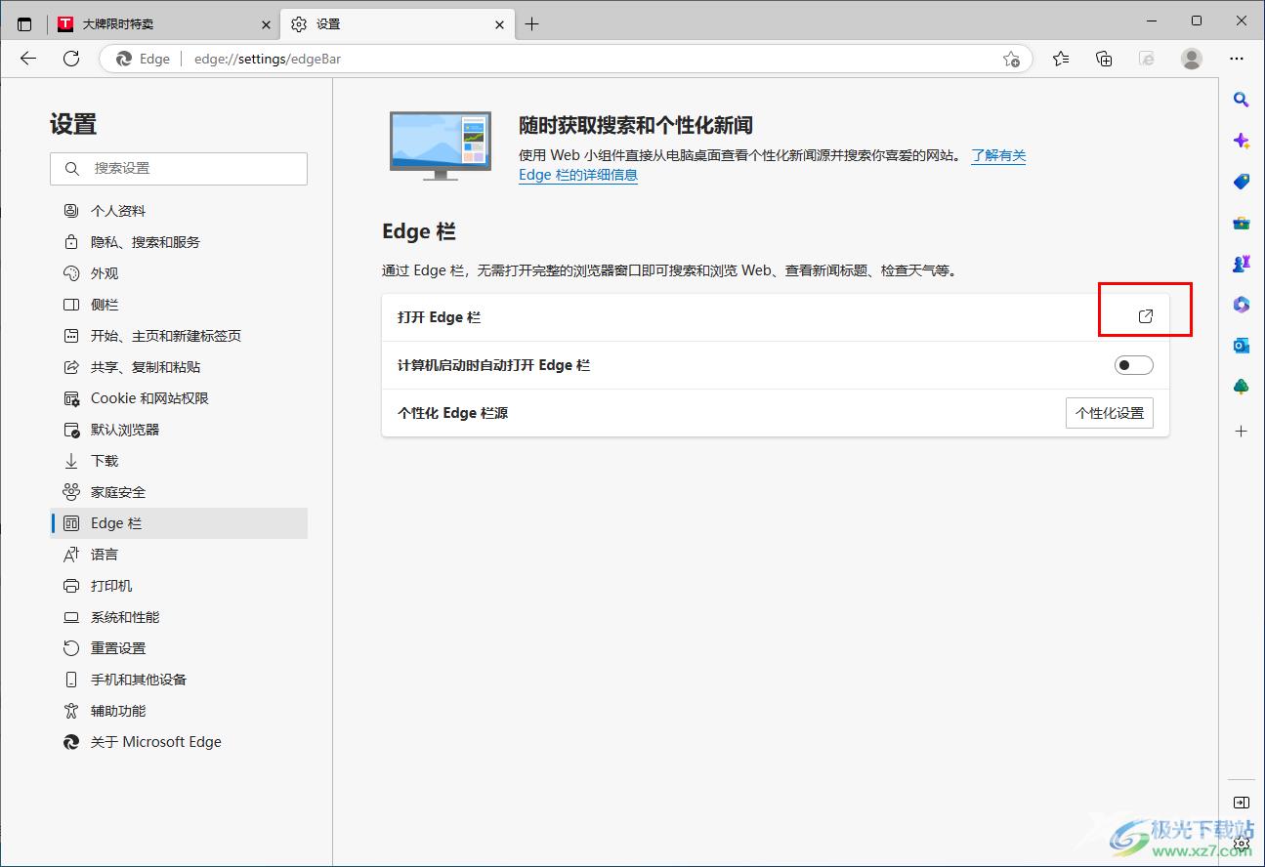The height and width of the screenshot is (867, 1265).
Task: Open the sidebar Search icon
Action: 1242,99
